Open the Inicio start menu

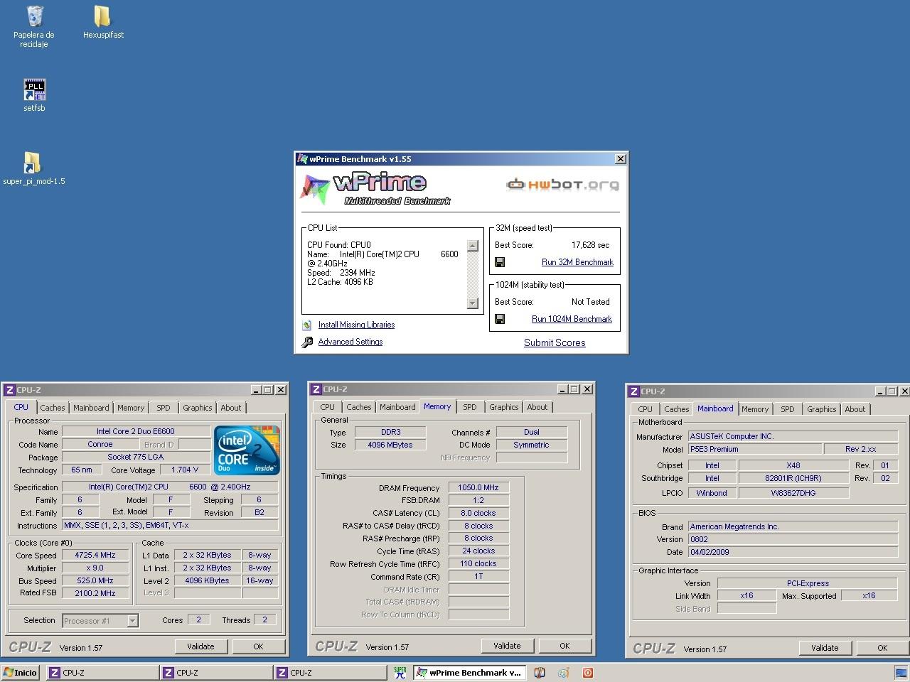(21, 672)
